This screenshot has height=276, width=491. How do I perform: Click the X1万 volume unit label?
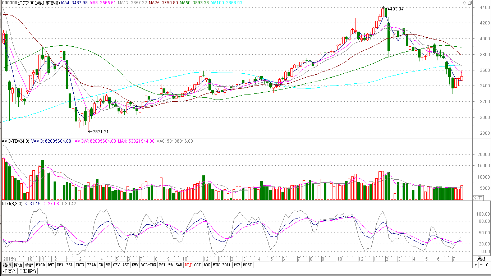pos(478,198)
